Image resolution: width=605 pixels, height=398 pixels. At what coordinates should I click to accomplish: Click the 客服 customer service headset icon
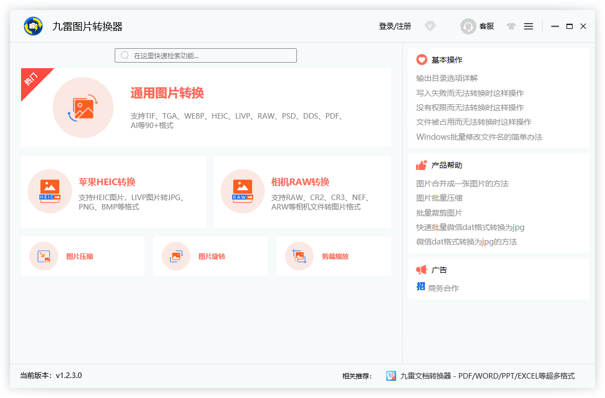468,26
